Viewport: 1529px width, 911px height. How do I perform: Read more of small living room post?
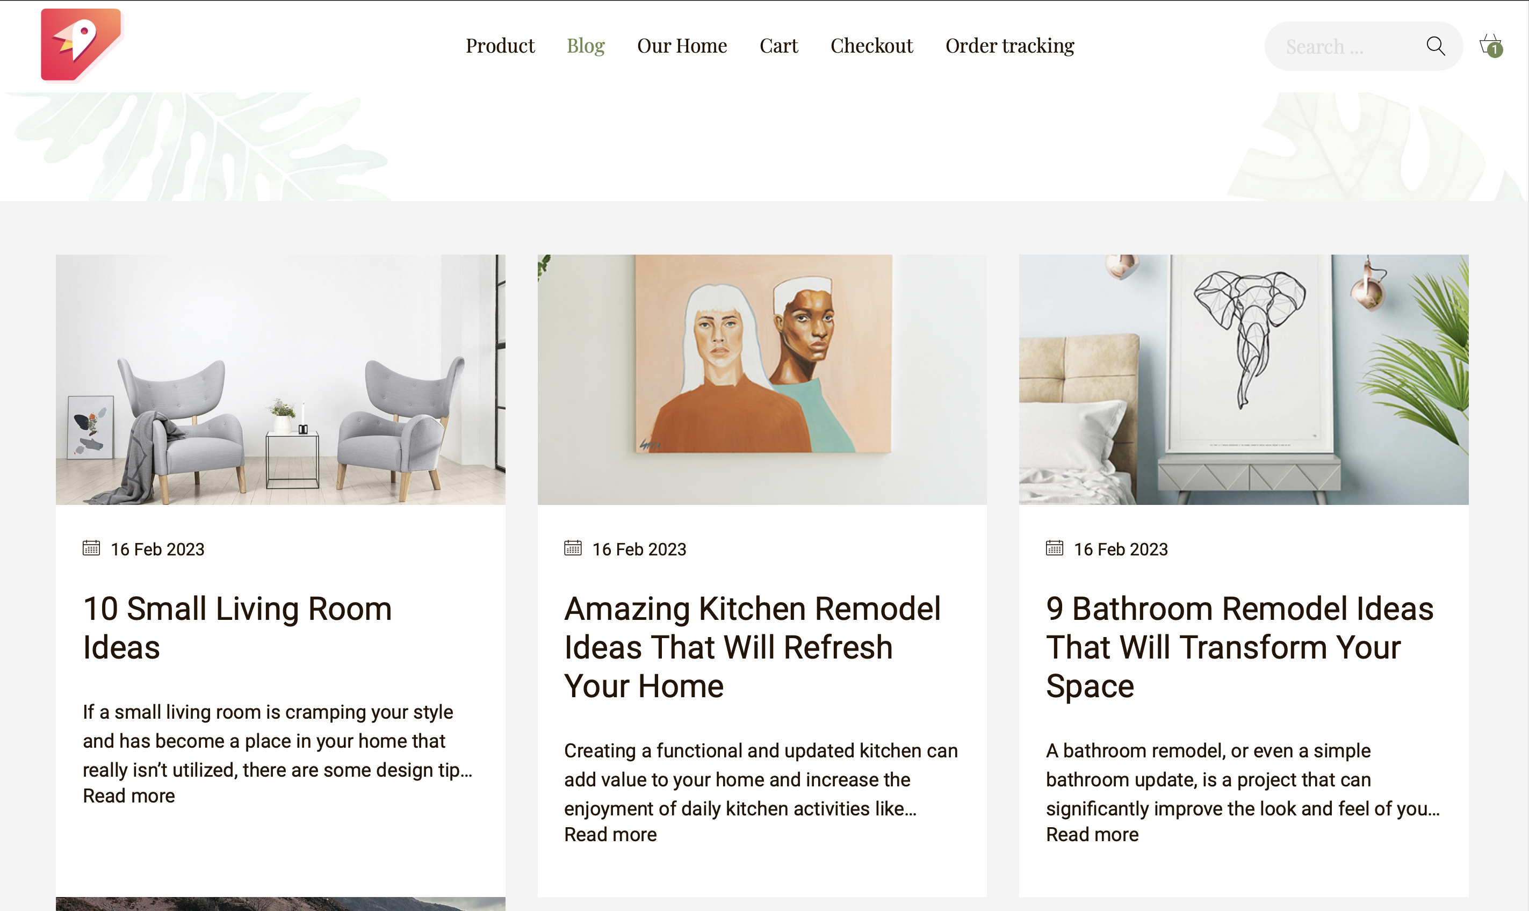click(x=129, y=796)
